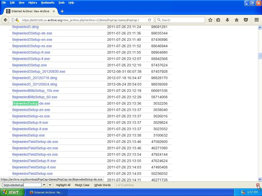Image resolution: width=262 pixels, height=196 pixels.
Task: Click the system tray notification icon
Action: point(243,192)
